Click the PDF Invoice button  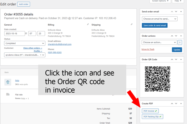[x=150, y=111]
